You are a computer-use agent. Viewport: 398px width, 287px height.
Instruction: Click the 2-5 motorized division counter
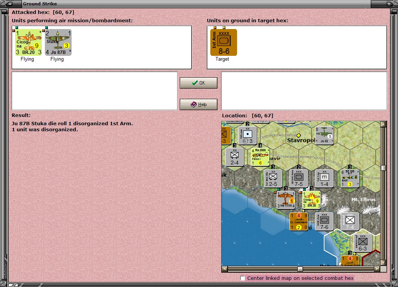273,178
